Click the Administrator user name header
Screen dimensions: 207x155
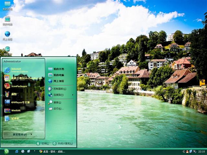click(12, 61)
